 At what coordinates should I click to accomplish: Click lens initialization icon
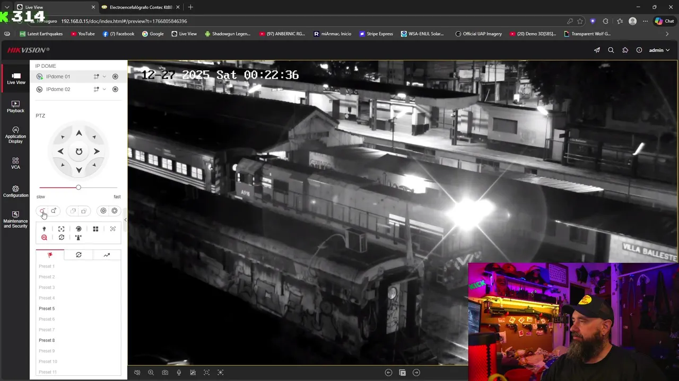point(79,229)
